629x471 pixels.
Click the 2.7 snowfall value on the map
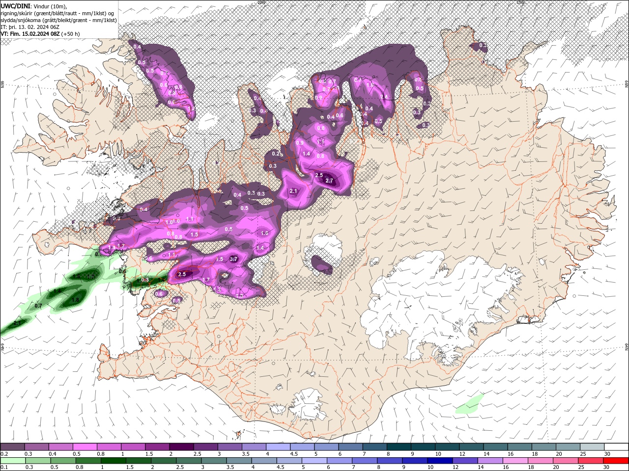(329, 181)
